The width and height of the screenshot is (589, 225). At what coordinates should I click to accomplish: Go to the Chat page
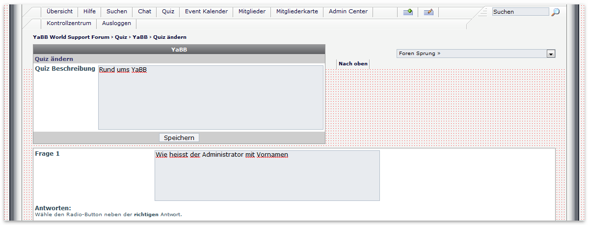[x=144, y=11]
